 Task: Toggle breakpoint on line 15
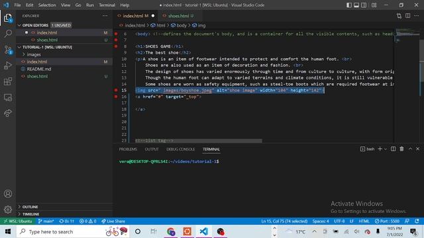click(x=116, y=90)
